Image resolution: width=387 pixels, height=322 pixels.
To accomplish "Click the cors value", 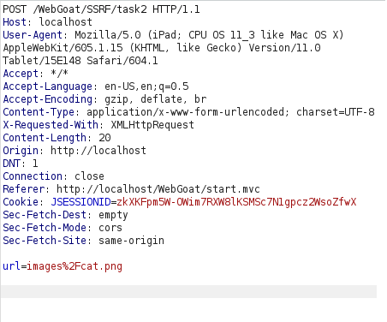I will (x=110, y=228).
